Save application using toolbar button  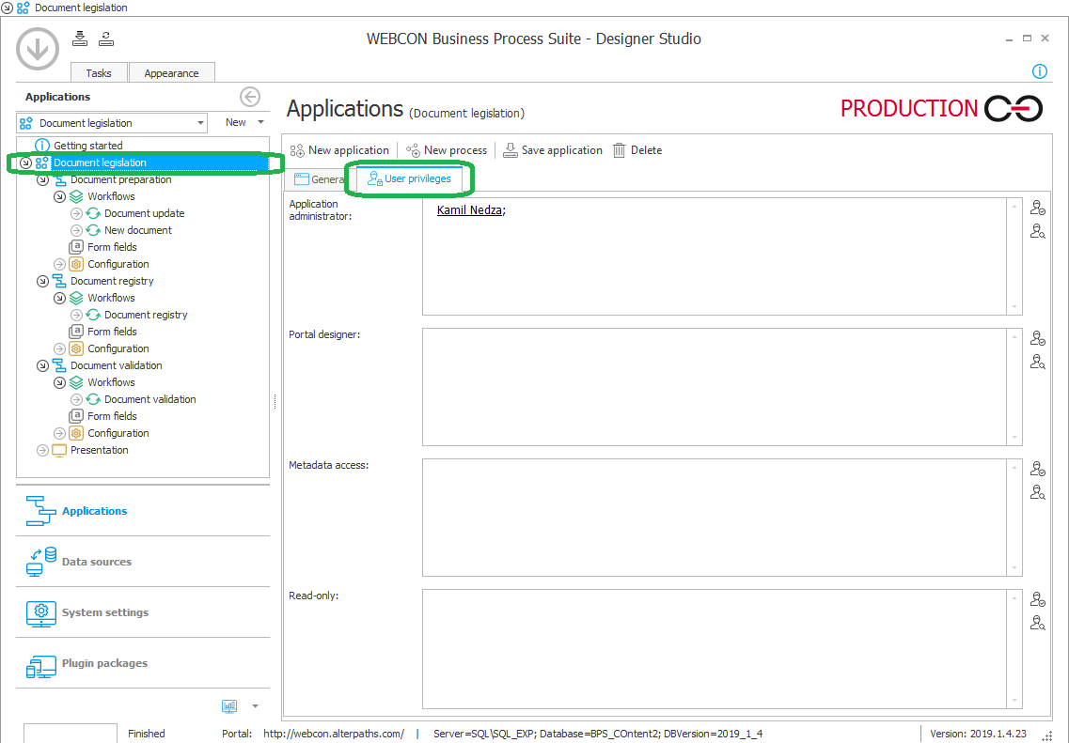553,150
